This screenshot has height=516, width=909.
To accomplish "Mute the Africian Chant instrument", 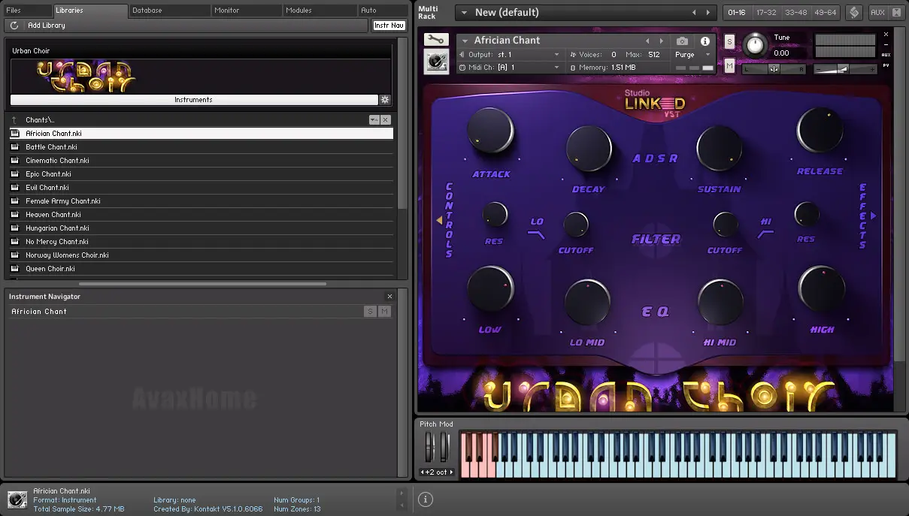I will 729,66.
